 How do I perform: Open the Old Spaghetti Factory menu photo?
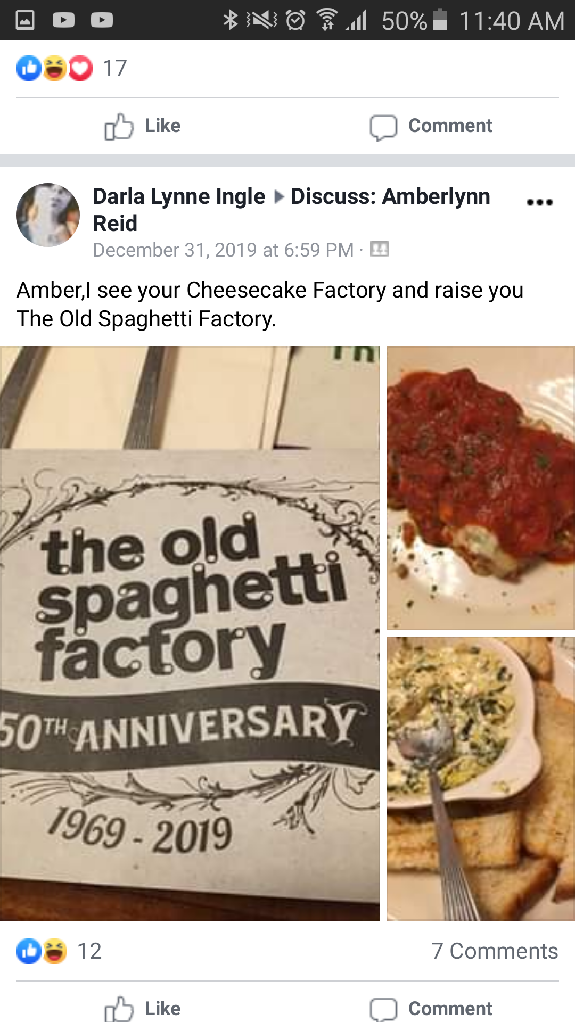[x=190, y=633]
